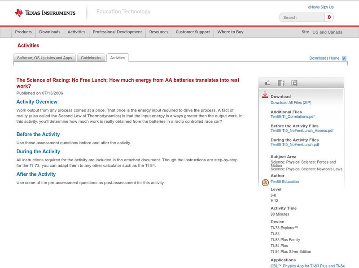Click the Ten80 Education author link
The width and height of the screenshot is (359, 268).
coord(285,182)
